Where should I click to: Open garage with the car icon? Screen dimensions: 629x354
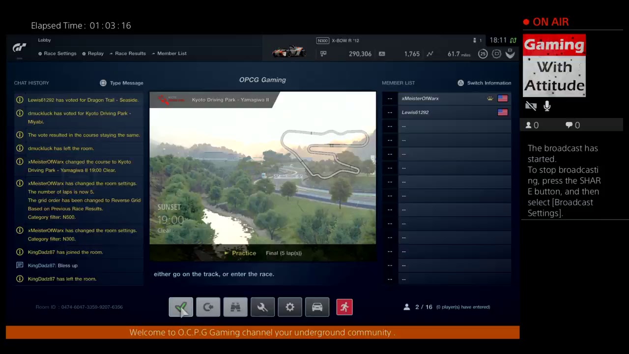click(x=317, y=307)
